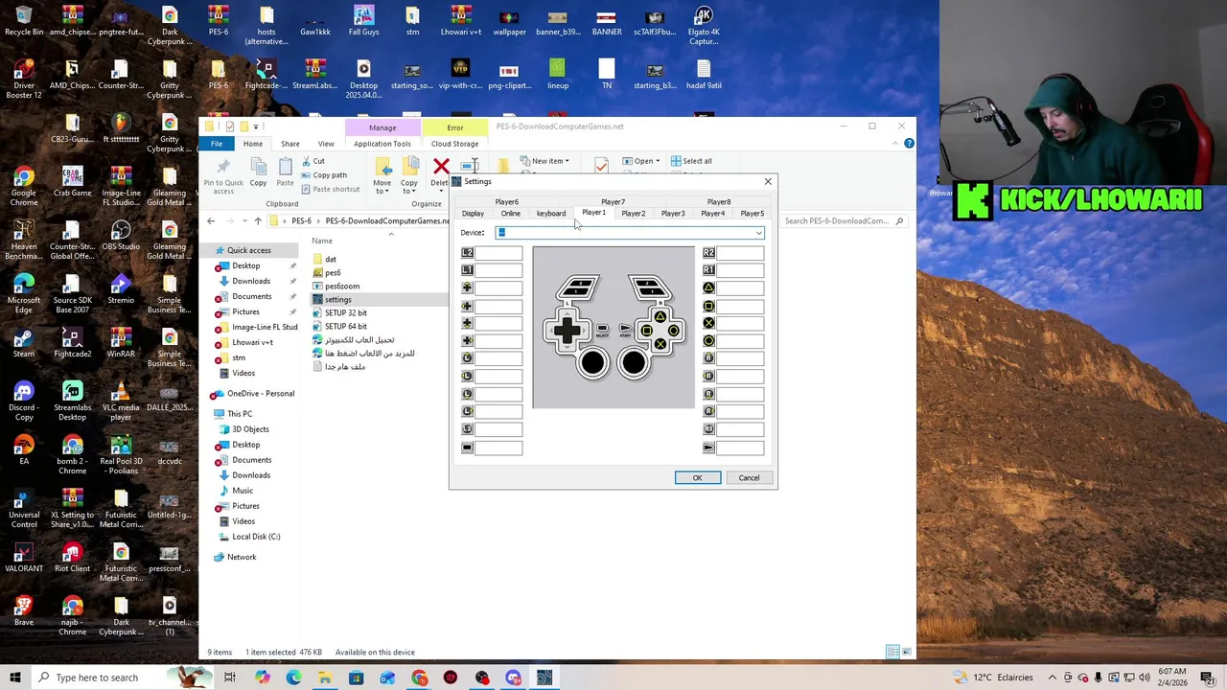Switch to the keyboard tab

pyautogui.click(x=551, y=214)
